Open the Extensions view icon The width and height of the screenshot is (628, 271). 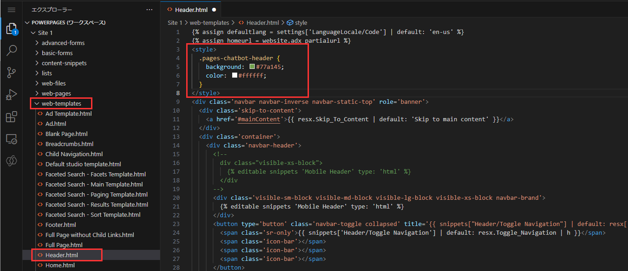11,117
